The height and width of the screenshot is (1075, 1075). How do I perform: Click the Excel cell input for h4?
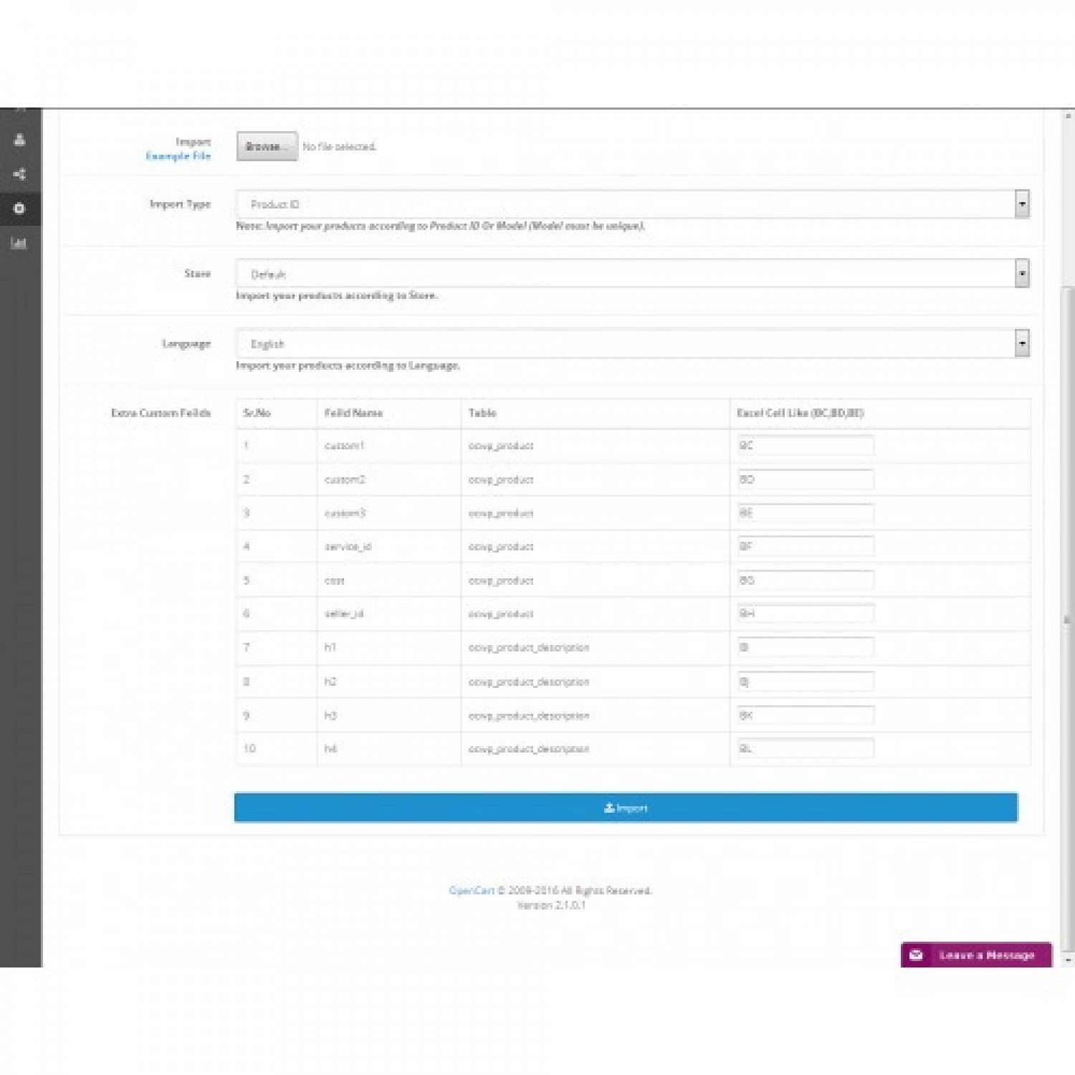pyautogui.click(x=805, y=748)
